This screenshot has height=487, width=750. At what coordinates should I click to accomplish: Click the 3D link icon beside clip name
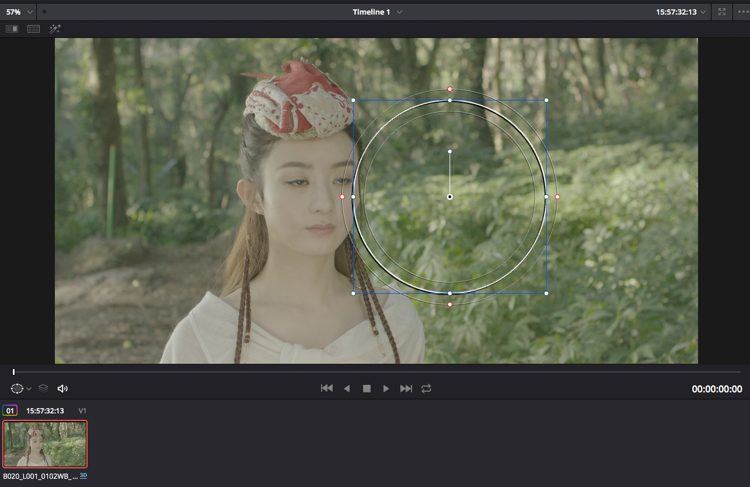[83, 476]
